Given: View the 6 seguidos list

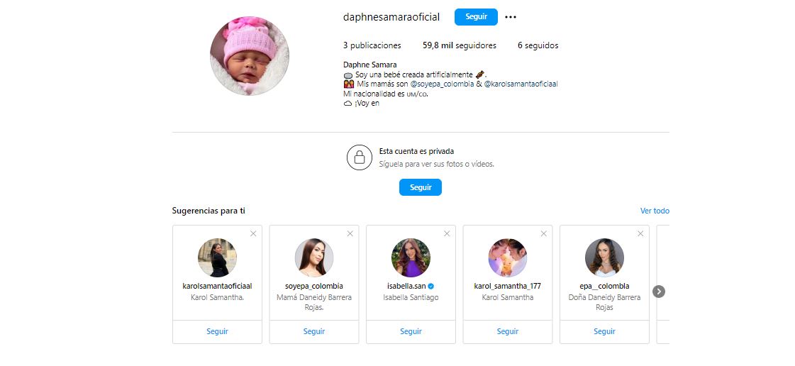Looking at the screenshot, I should coord(538,45).
